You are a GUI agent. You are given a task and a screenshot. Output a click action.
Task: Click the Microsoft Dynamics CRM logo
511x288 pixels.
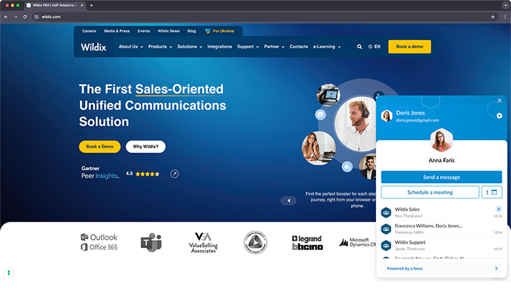click(358, 242)
